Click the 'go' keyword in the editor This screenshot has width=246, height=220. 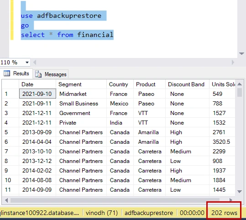click(x=25, y=25)
